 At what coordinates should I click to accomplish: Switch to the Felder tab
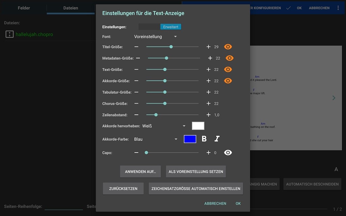(24, 8)
